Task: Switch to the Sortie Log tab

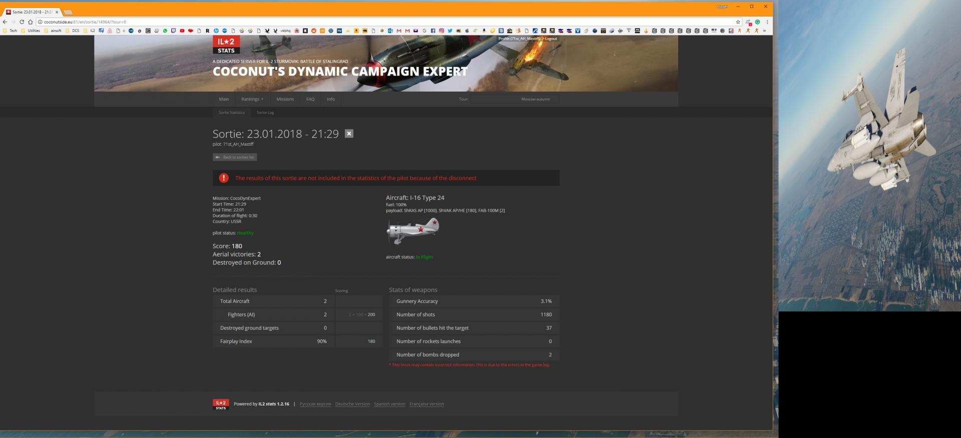Action: click(265, 113)
